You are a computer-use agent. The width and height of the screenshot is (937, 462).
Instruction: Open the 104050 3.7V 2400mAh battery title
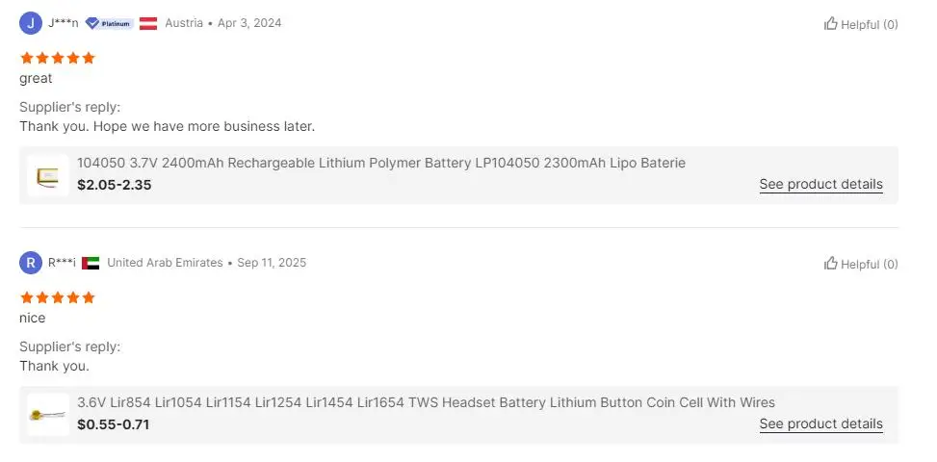pos(381,163)
